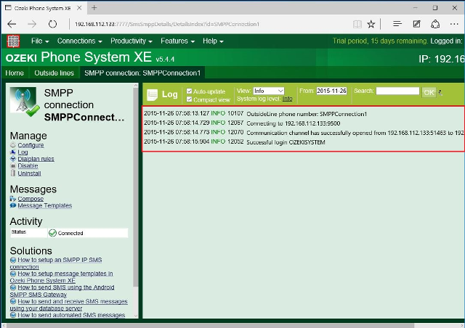Open How to setup an SMPP IP SMS connection
This screenshot has width=465, height=328.
56,263
